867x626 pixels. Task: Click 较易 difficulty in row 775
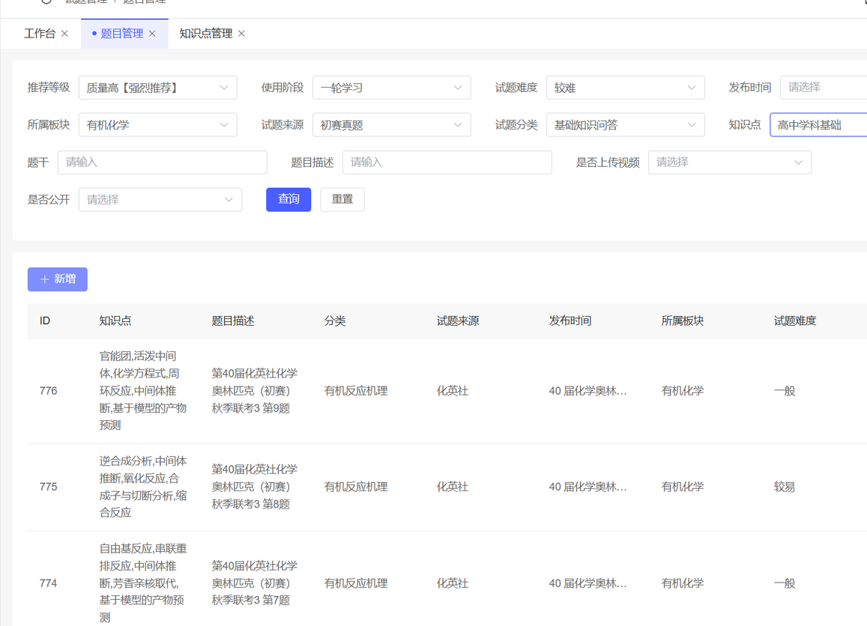point(784,487)
